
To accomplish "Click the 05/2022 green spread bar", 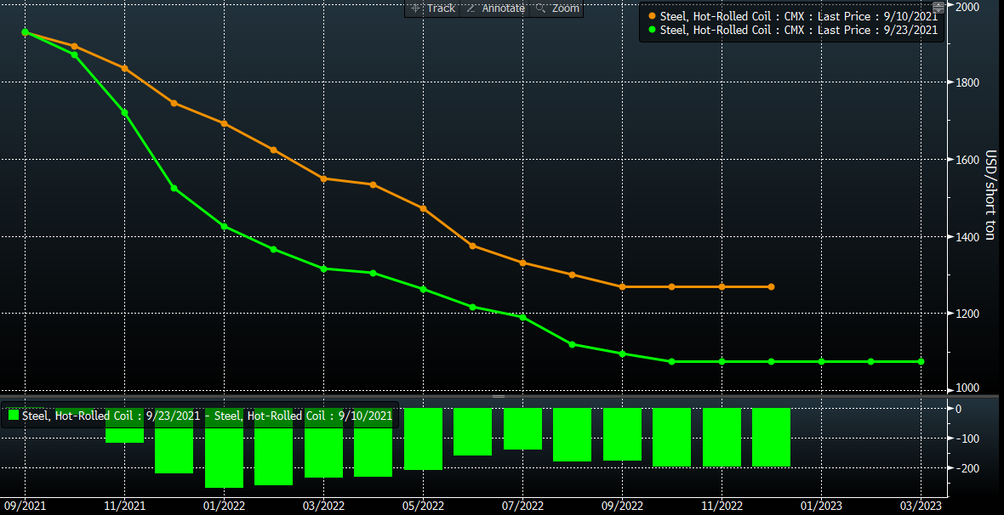I will pos(423,439).
